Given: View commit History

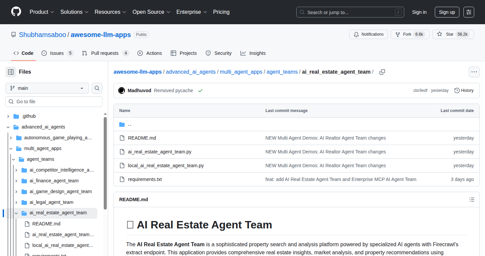Looking at the screenshot, I should coord(464,90).
